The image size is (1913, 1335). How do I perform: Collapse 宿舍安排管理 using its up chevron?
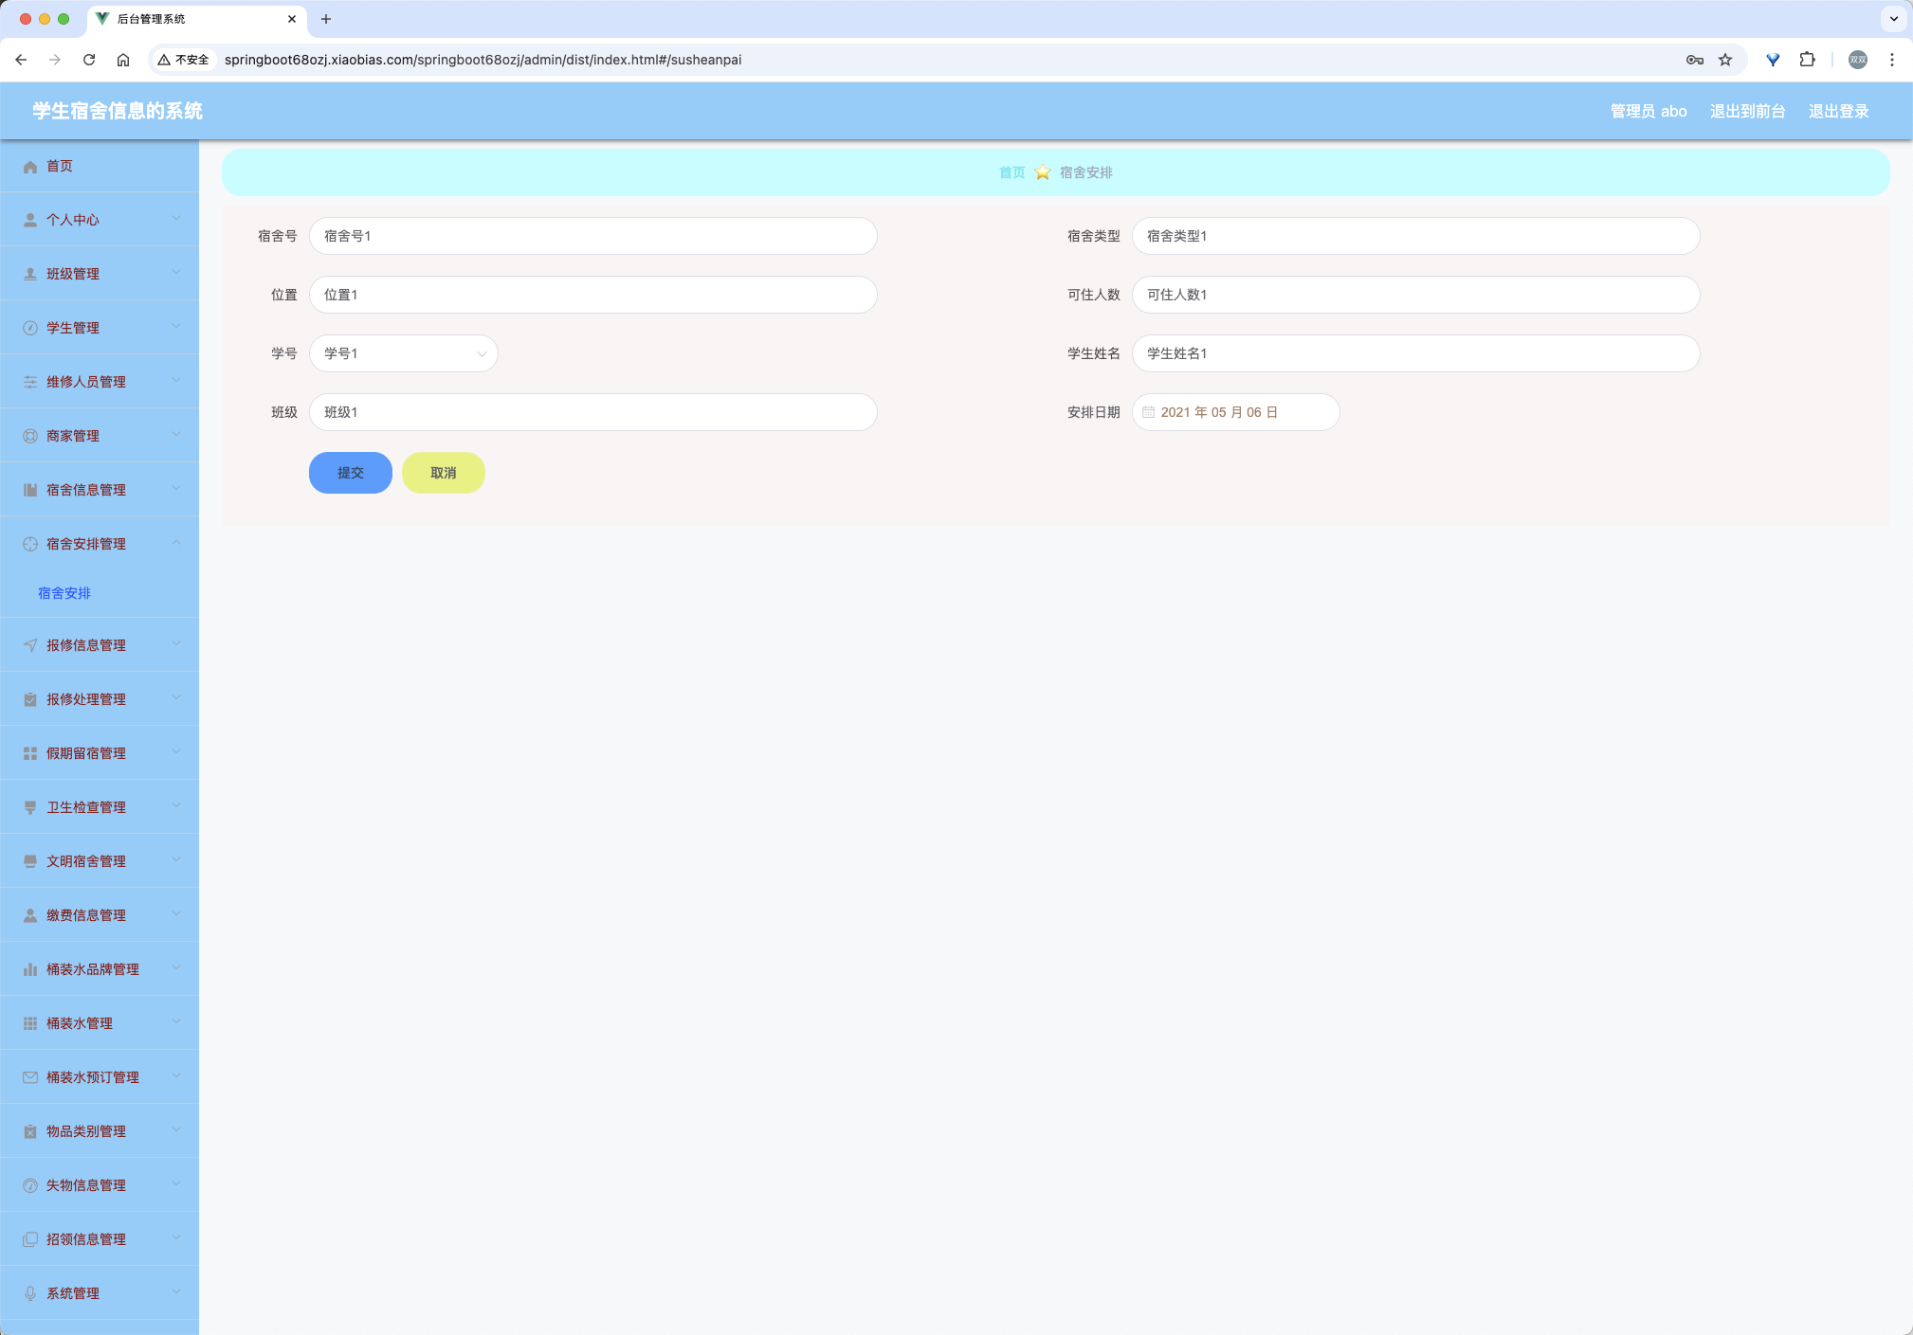click(176, 543)
